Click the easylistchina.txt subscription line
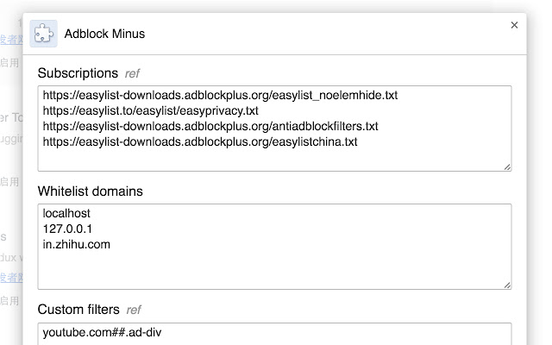The height and width of the screenshot is (345, 552). coord(199,141)
